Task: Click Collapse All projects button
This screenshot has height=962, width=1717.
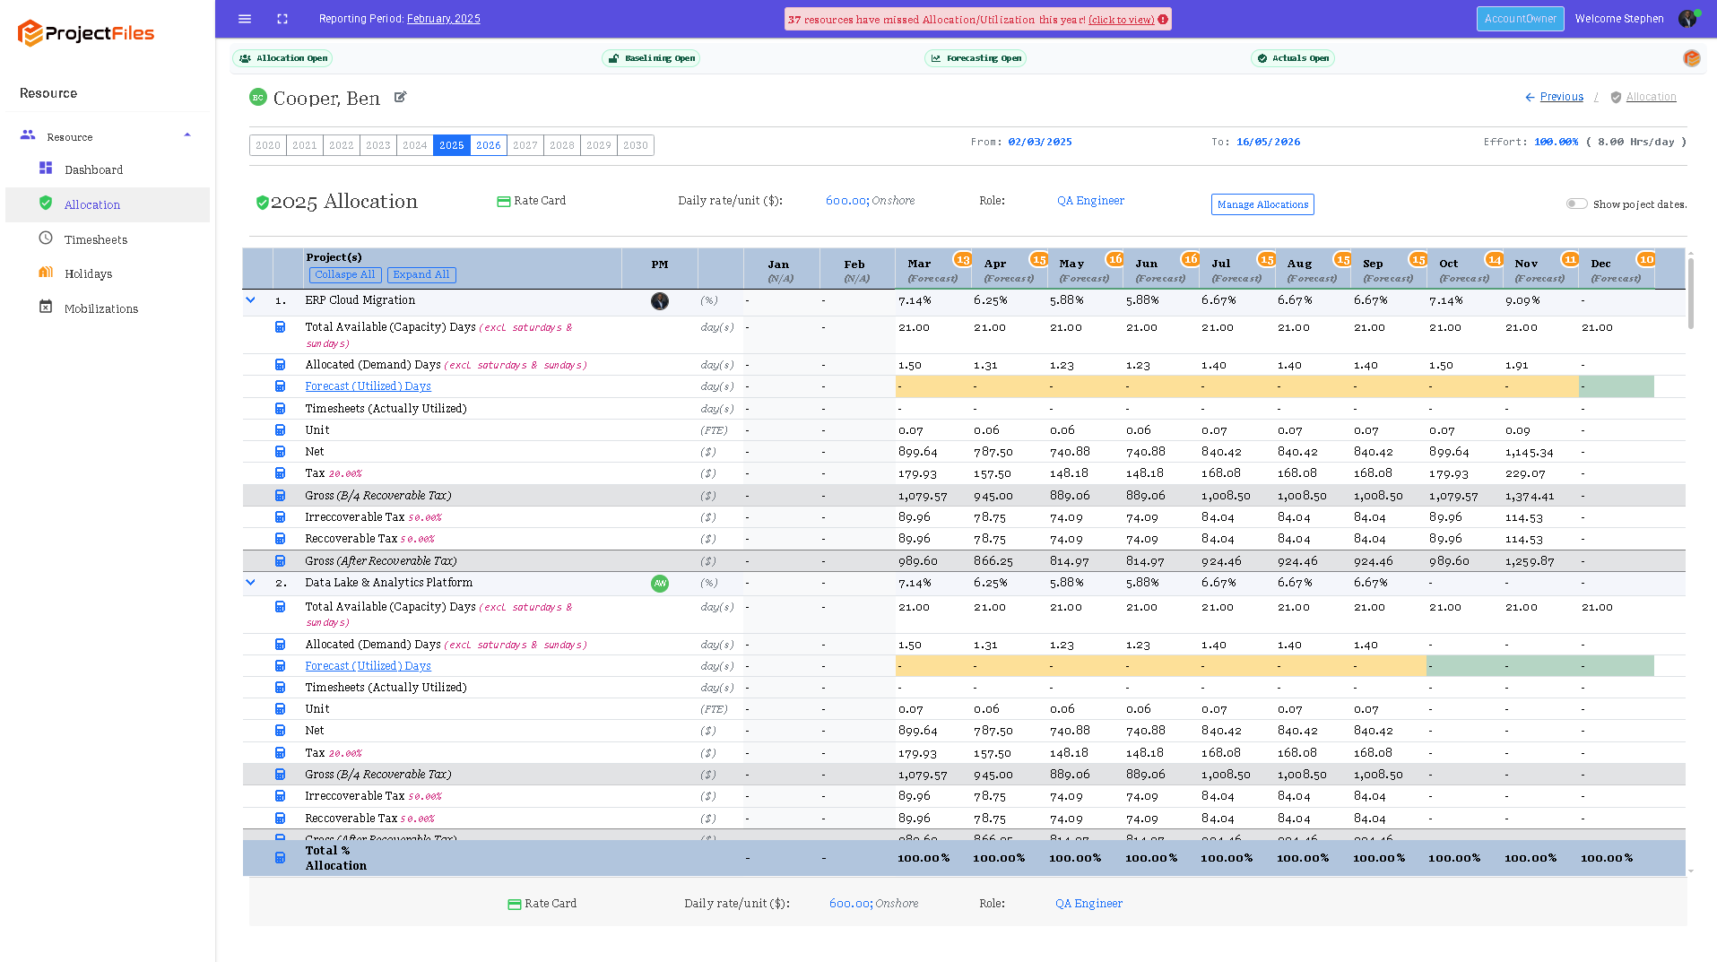Action: click(x=345, y=275)
